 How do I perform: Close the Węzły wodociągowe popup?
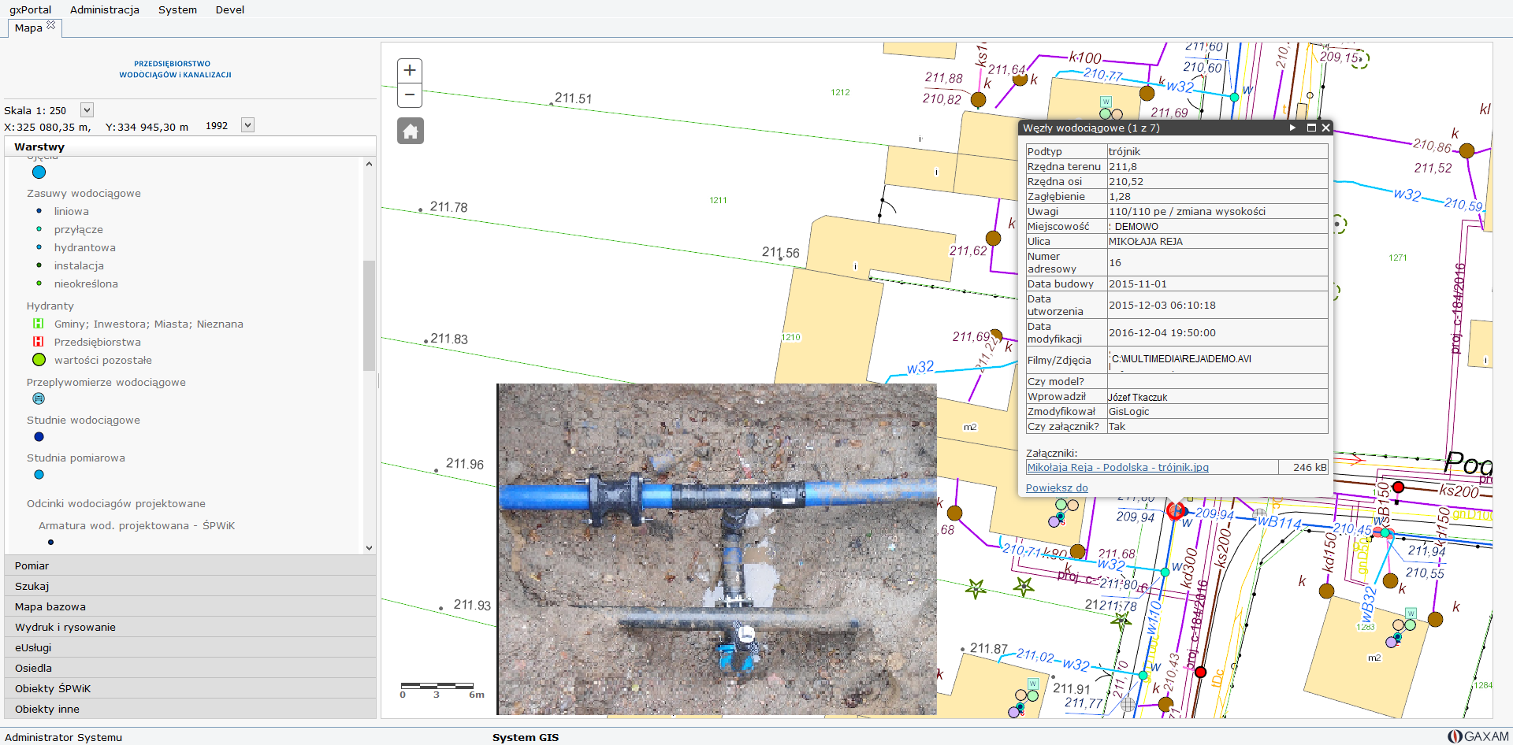(1325, 128)
